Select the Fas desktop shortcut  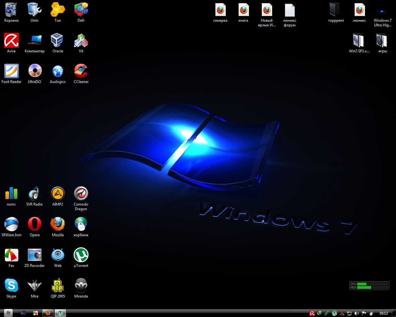click(11, 258)
